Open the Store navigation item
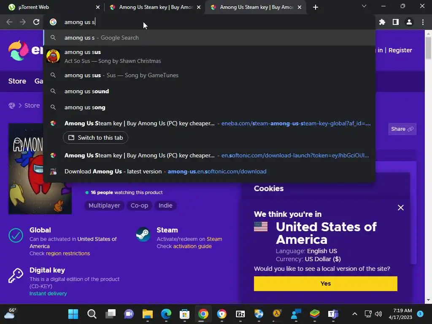This screenshot has height=324, width=432. point(17,81)
